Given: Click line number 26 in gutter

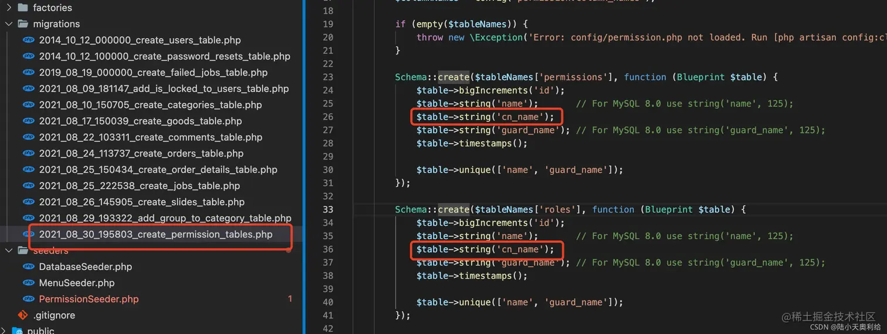Looking at the screenshot, I should point(328,117).
